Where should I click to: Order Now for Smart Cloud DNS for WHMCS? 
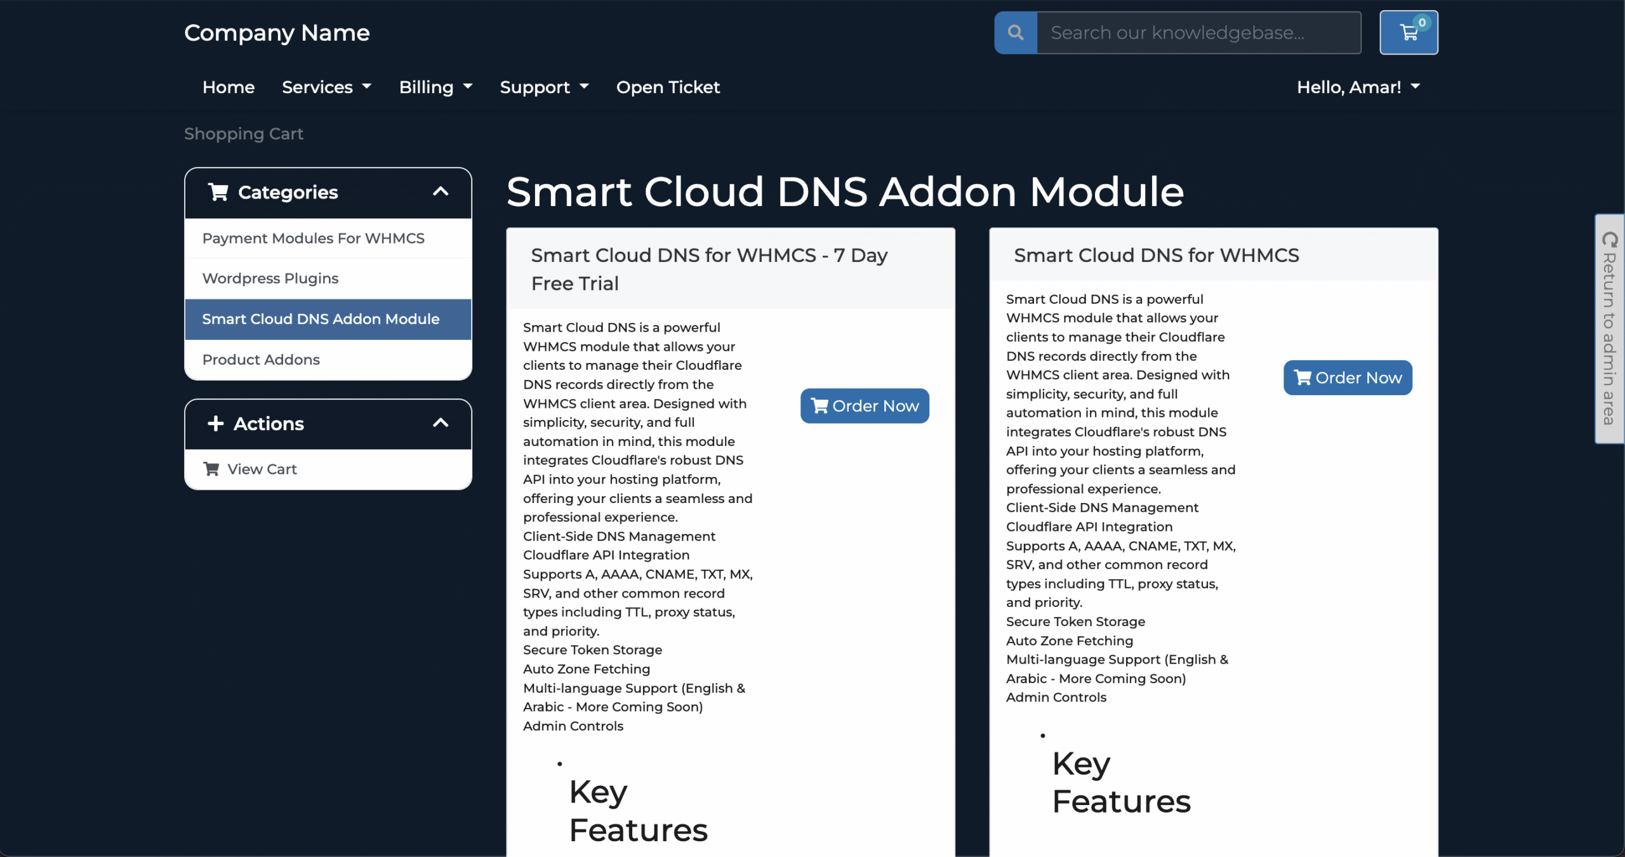coord(1348,377)
